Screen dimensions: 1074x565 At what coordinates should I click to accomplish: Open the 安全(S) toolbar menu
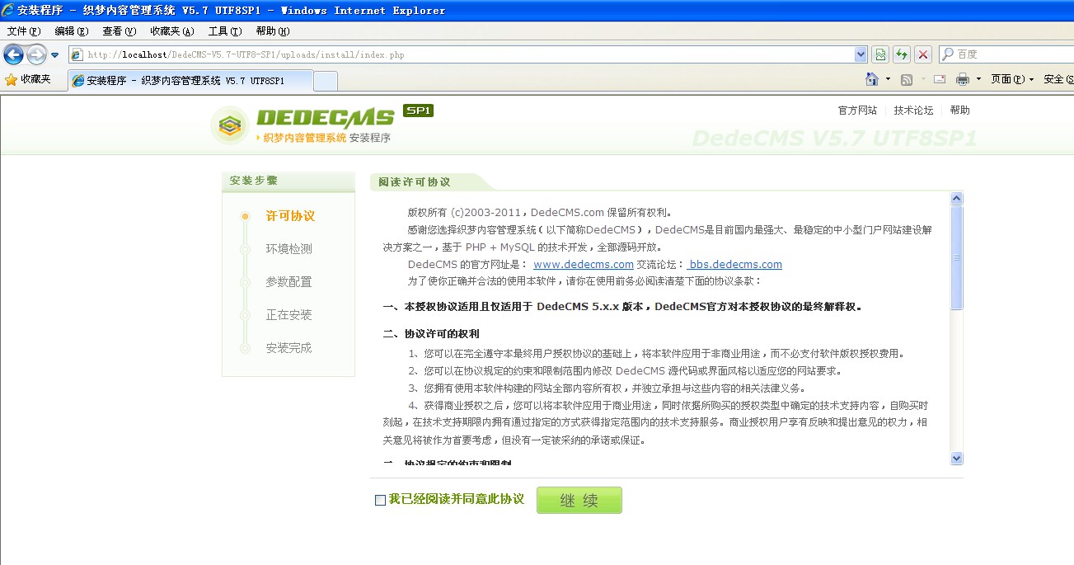[x=1058, y=79]
